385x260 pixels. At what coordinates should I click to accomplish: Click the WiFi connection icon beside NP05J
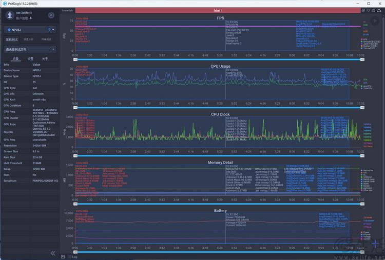(50, 30)
